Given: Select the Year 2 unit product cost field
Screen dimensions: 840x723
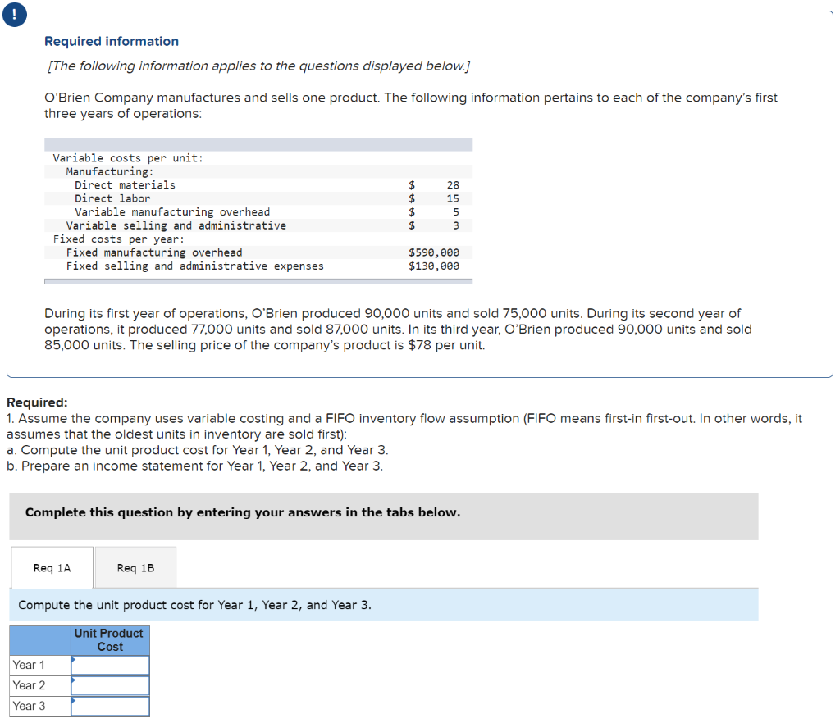Looking at the screenshot, I should point(111,685).
